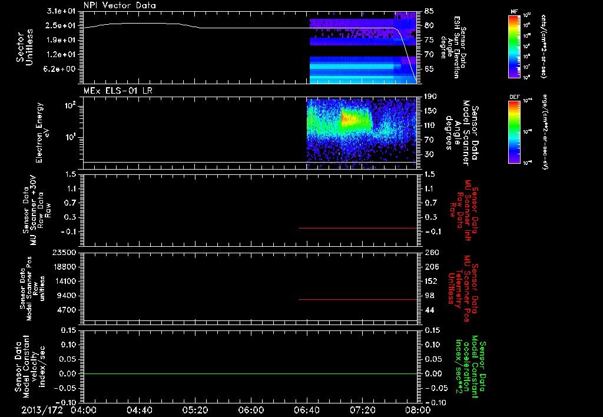Viewport: 603px width, 417px height.
Task: Click the 14100 scanner position tick
Action: click(x=64, y=281)
